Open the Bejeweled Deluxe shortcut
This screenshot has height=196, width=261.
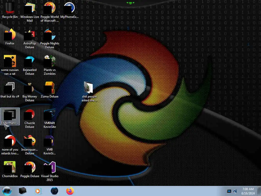pos(30,65)
